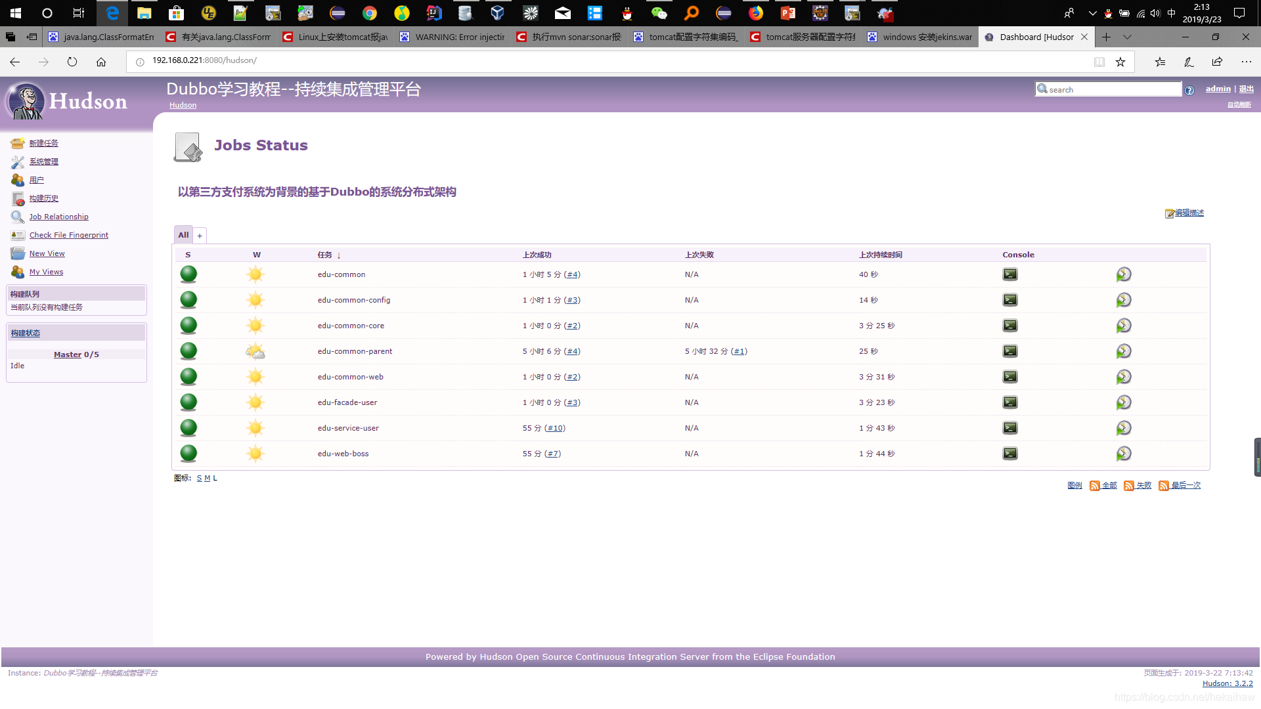This screenshot has width=1261, height=709.
Task: Open build #10 of edu-service-user
Action: tap(555, 428)
